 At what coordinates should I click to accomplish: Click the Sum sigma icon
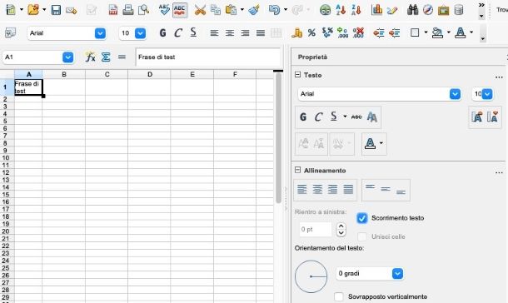[106, 57]
